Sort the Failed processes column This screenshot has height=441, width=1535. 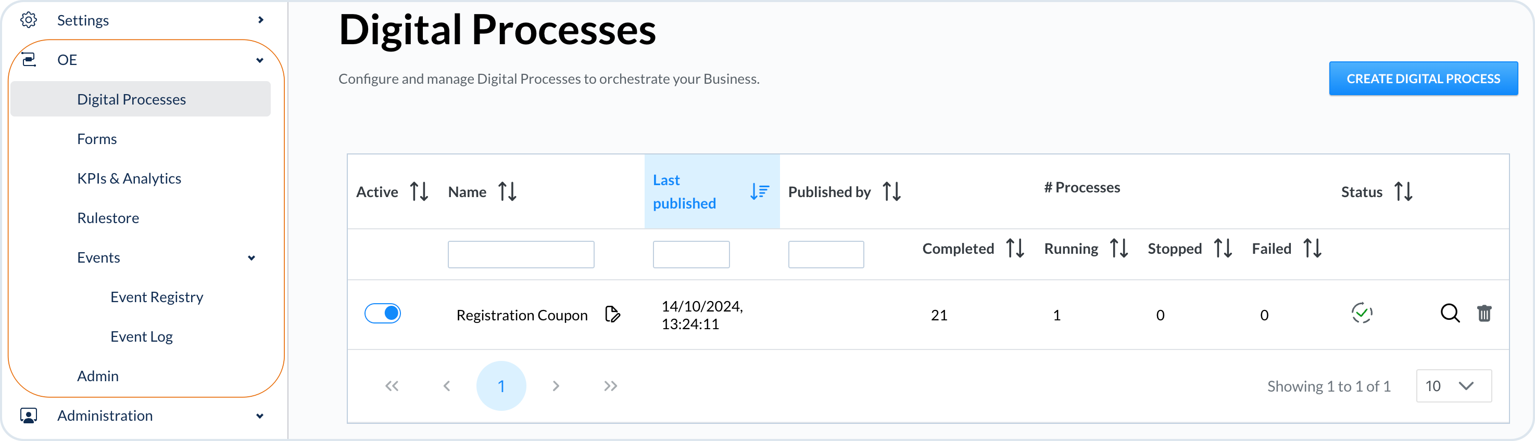[1312, 248]
